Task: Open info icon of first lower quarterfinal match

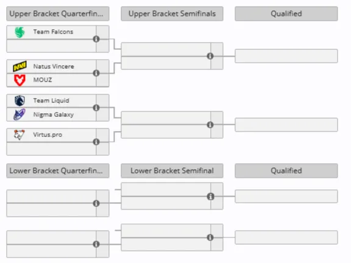Action: click(x=96, y=203)
